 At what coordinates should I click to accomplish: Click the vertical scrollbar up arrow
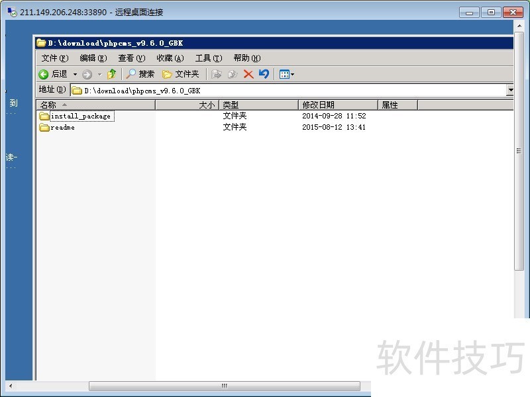pos(519,26)
